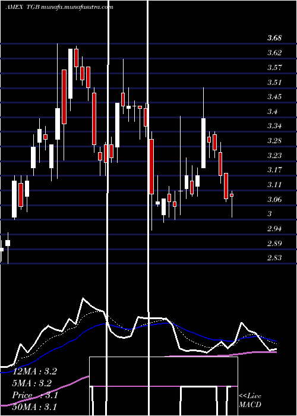
Task: Click the 3 price axis label
Action: coord(270,214)
